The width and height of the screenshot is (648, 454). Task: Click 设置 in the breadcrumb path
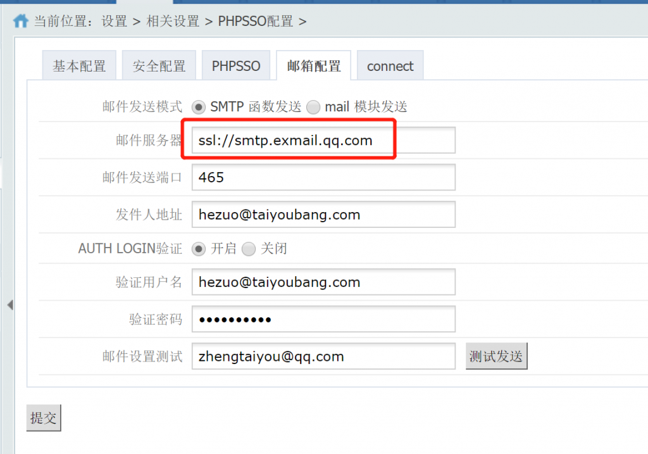pos(114,21)
